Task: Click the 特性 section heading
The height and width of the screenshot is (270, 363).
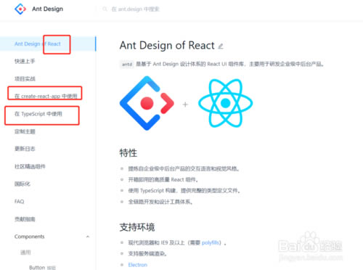Action: [x=129, y=153]
